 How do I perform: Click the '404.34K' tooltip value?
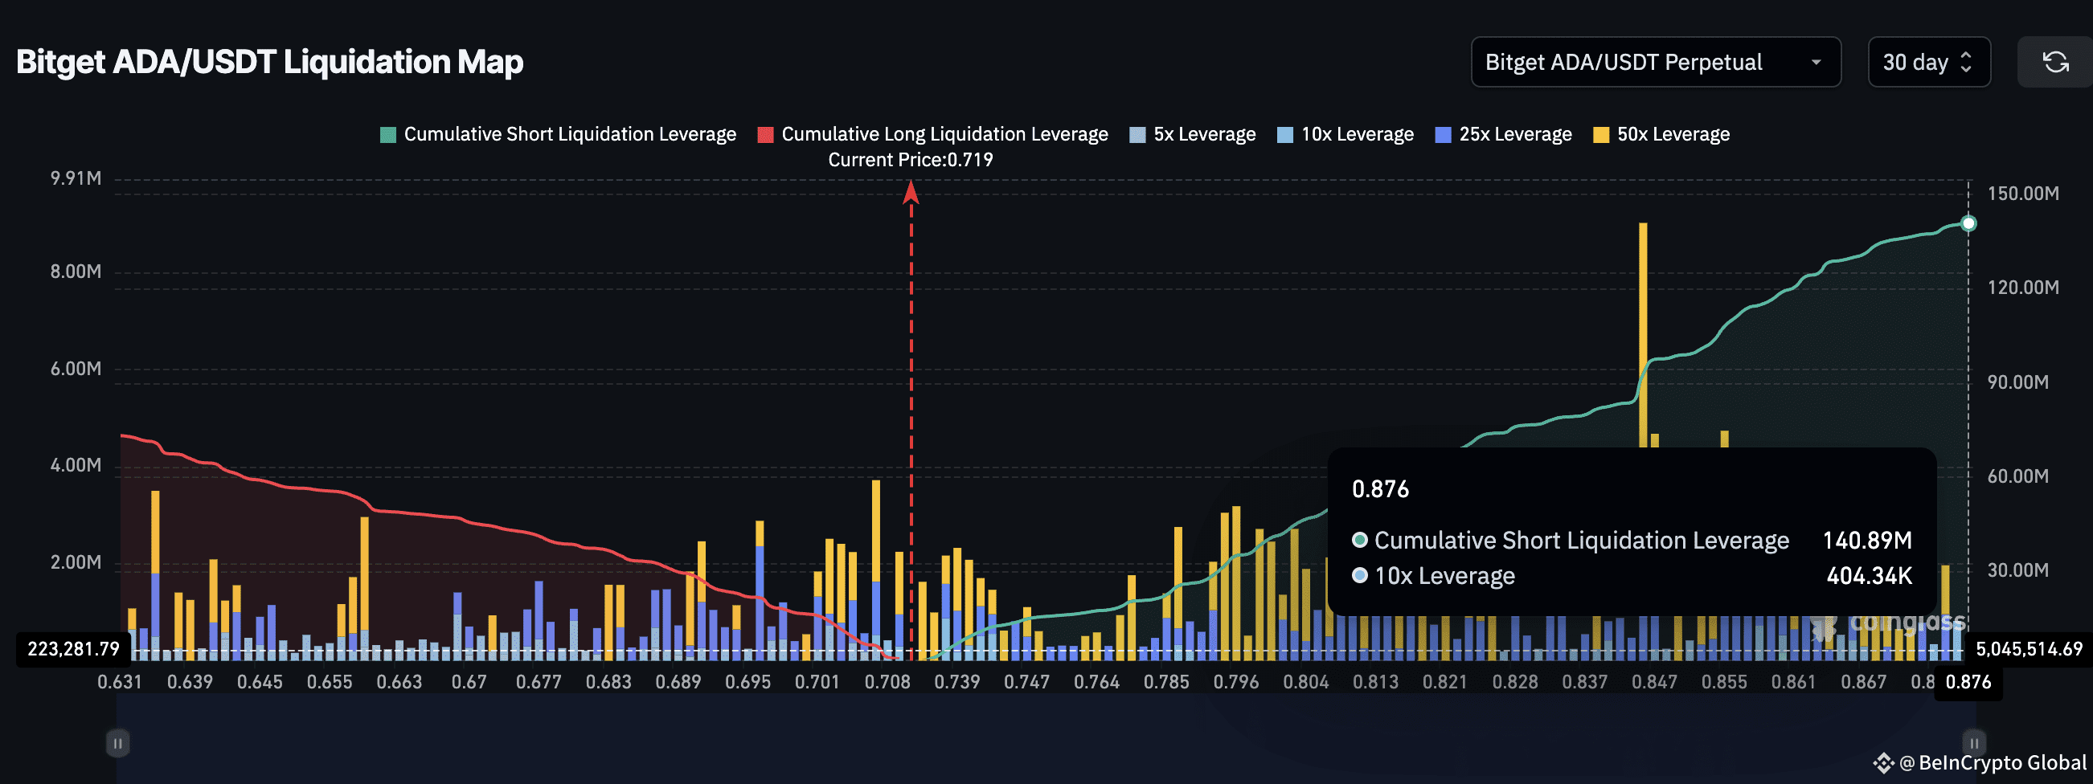1869,576
